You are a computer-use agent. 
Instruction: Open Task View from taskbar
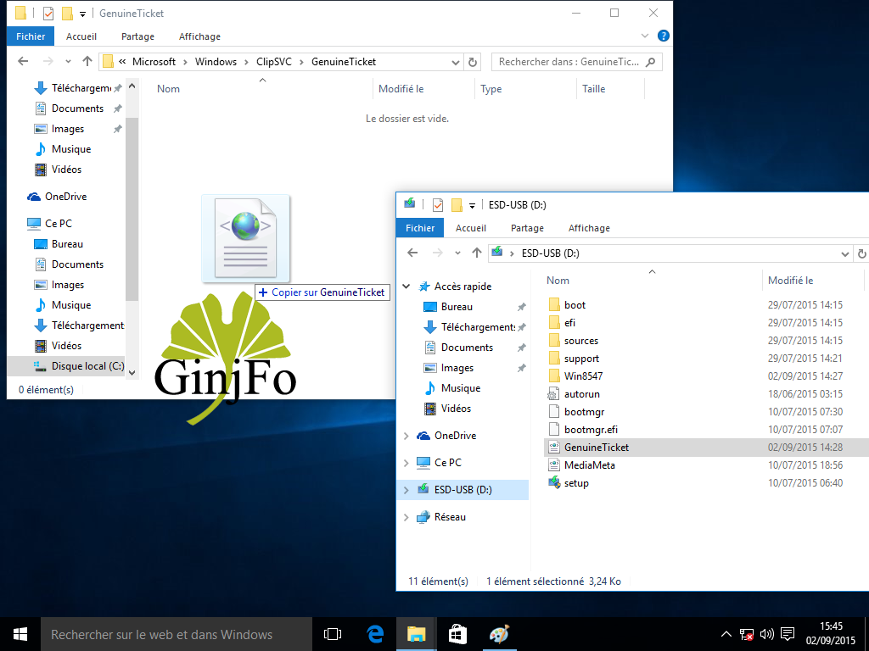click(333, 634)
